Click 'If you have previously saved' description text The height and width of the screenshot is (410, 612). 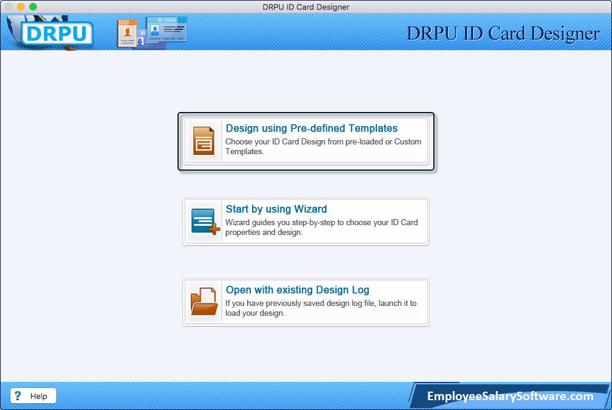point(321,308)
